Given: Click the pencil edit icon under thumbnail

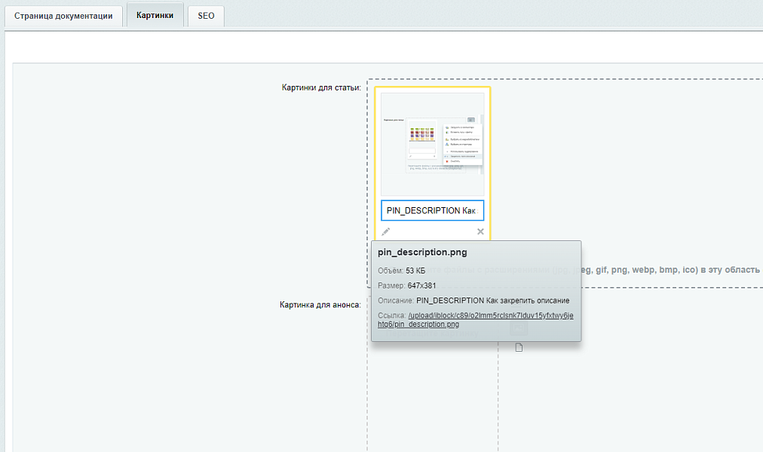Looking at the screenshot, I should click(x=386, y=231).
